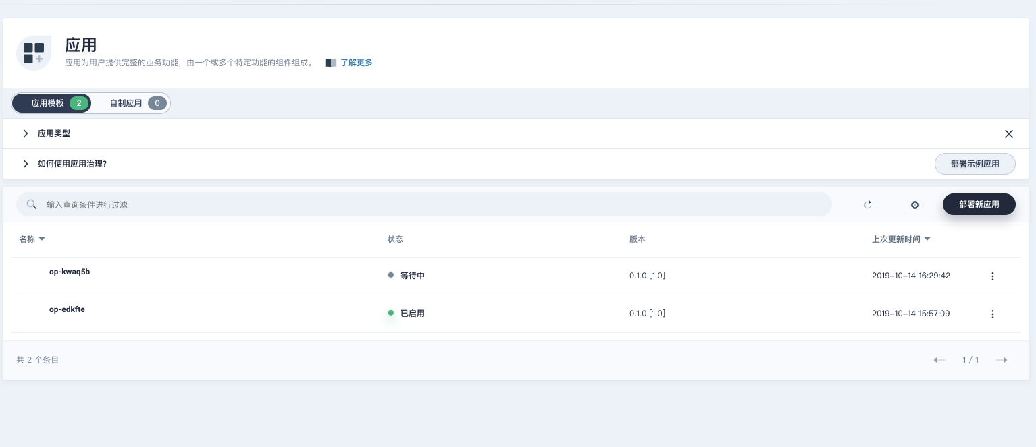Click the version 0.1.0 [1.0] of op-edkfte
The image size is (1036, 447).
coord(647,314)
